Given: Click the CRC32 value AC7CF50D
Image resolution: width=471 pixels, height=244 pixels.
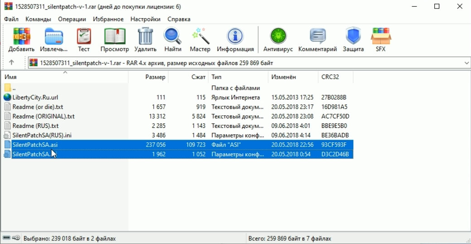Looking at the screenshot, I should pos(335,116).
